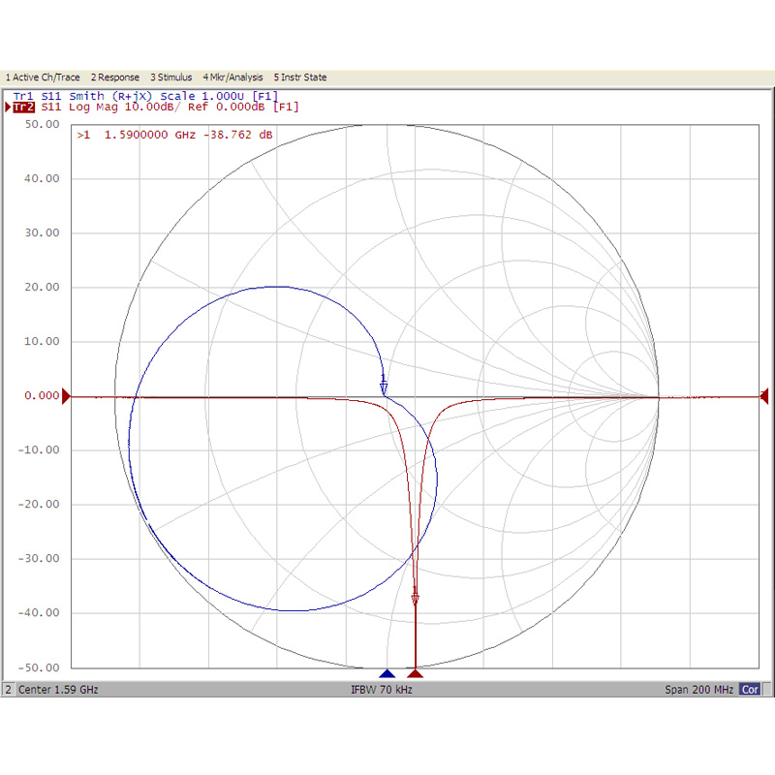Viewport: 775px width, 775px height.
Task: Click the Span 200 MHz status field
Action: pos(697,690)
